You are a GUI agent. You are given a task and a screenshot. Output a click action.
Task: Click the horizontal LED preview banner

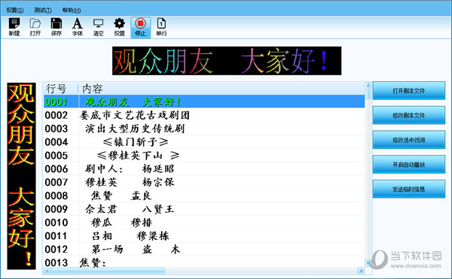227,61
